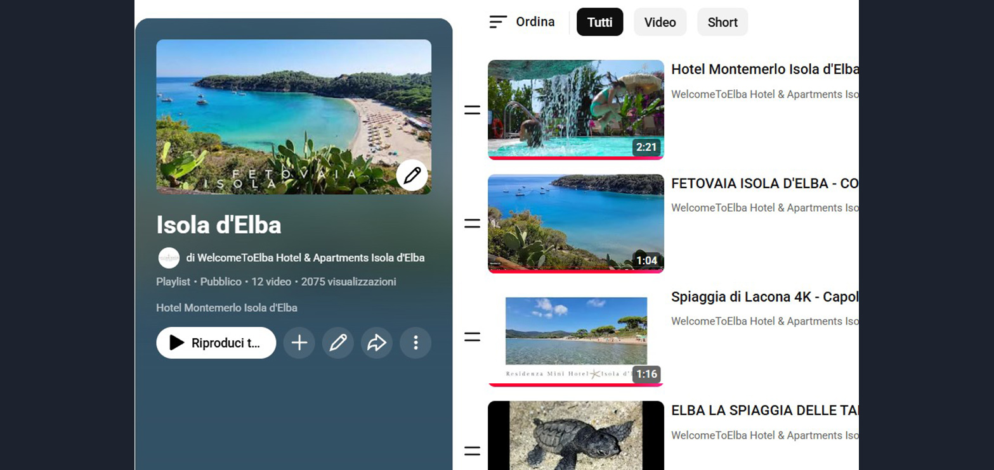The width and height of the screenshot is (994, 470).
Task: Open the Hotel Montemerlo waterfall pool thumbnail
Action: coord(575,109)
